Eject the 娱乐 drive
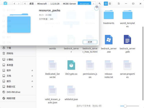 pos(32,81)
